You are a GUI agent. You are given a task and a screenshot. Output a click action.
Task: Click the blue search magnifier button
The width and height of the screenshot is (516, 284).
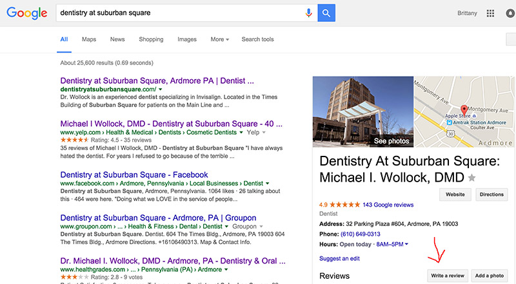pos(326,13)
